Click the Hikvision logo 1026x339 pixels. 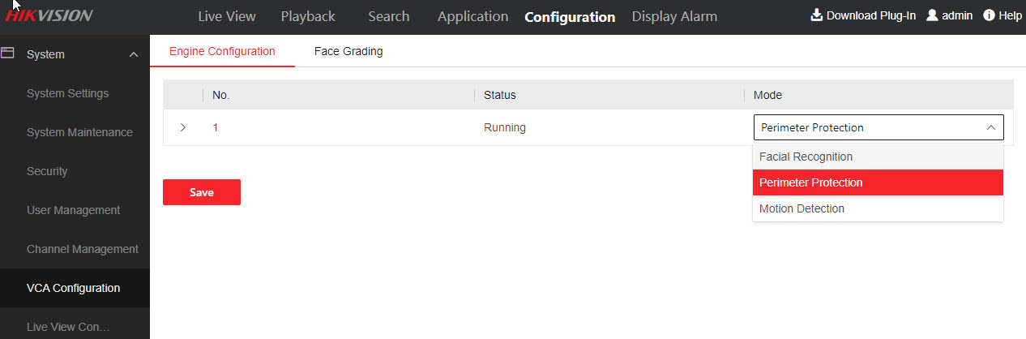(x=50, y=16)
